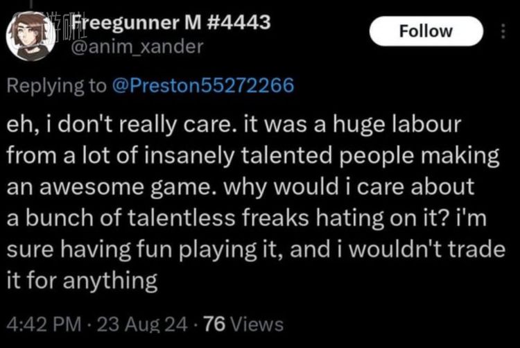Click the 'Replying to' label
520x348 pixels.
pyautogui.click(x=57, y=86)
